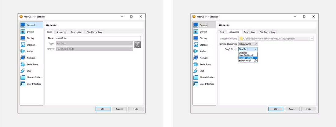Switch to Basic tab in right window
The image size is (336, 127).
[222, 32]
